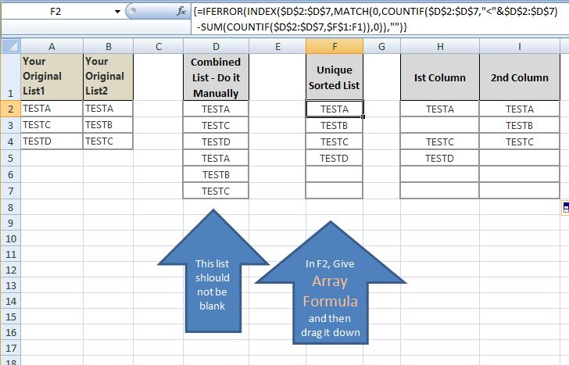The height and width of the screenshot is (365, 569).
Task: Select row 14 header
Action: pyautogui.click(x=11, y=301)
